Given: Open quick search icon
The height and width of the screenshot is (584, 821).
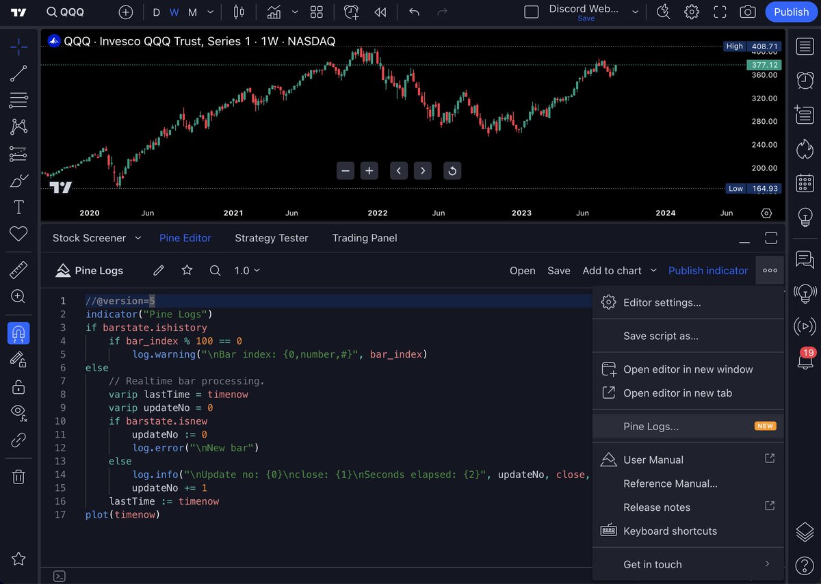Looking at the screenshot, I should pyautogui.click(x=663, y=12).
